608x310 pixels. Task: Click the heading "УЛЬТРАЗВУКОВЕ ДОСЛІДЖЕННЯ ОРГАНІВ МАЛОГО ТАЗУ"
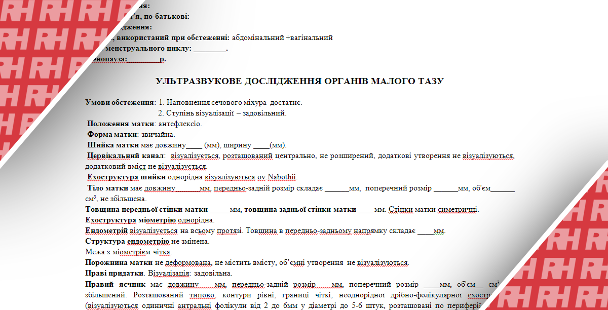tap(299, 81)
